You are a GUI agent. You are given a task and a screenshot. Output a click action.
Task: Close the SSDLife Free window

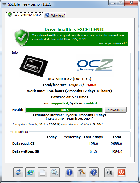coord(131,3)
